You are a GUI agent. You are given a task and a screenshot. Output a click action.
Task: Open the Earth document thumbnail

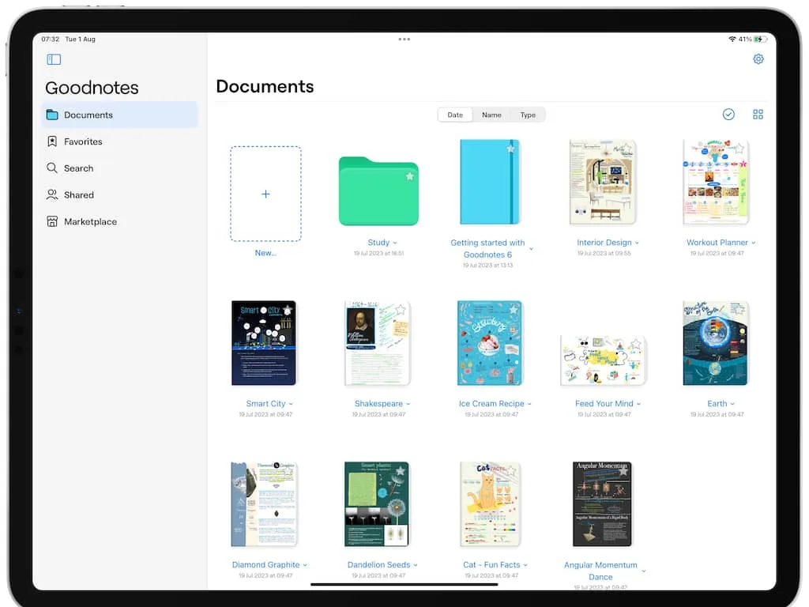(x=715, y=343)
